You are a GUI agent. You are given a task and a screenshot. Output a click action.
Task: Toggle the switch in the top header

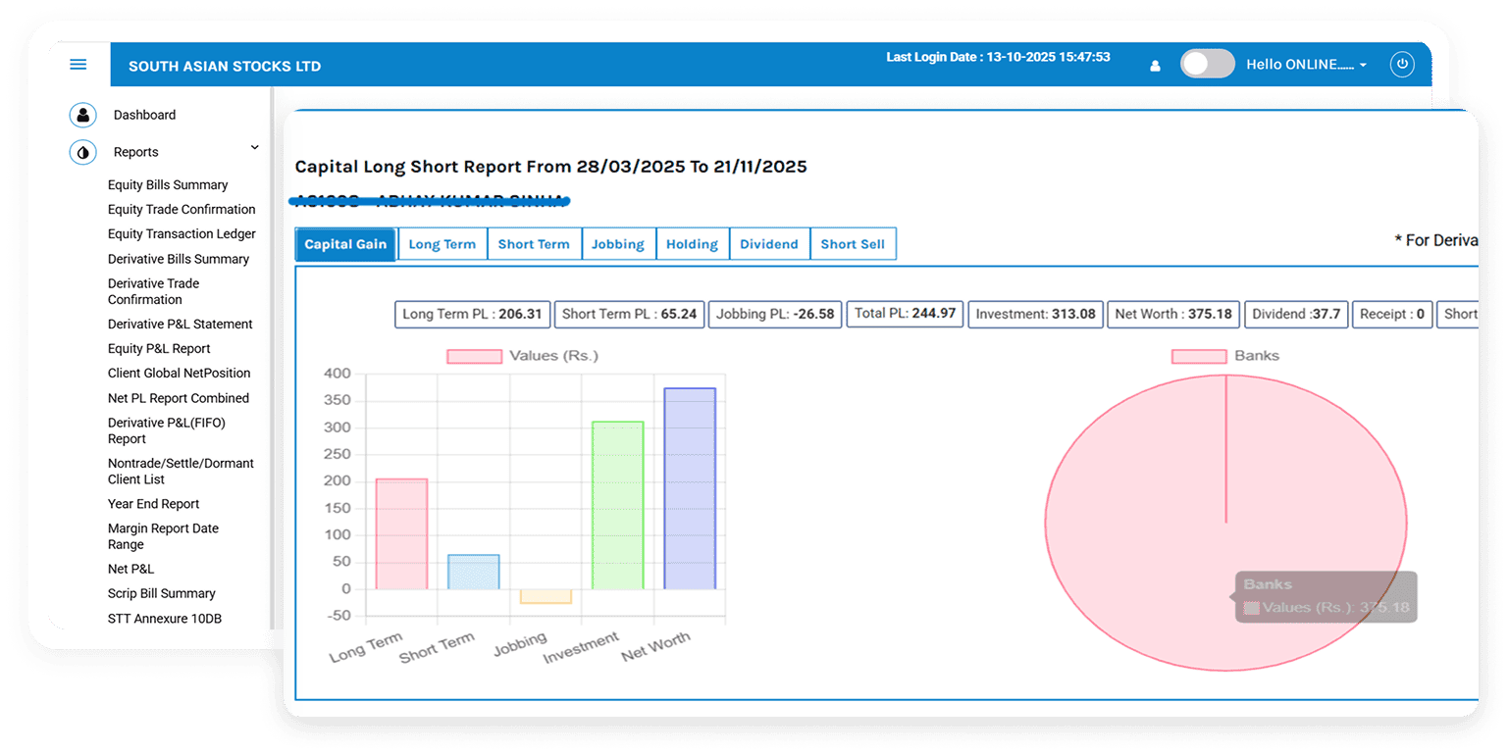(1207, 65)
